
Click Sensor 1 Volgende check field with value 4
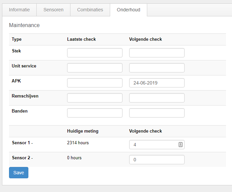click(x=154, y=145)
